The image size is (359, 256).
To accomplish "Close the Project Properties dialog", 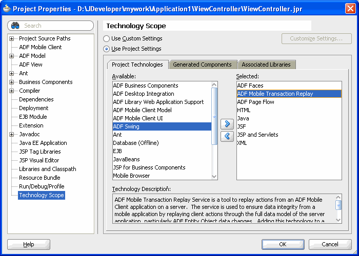I will click(x=350, y=9).
